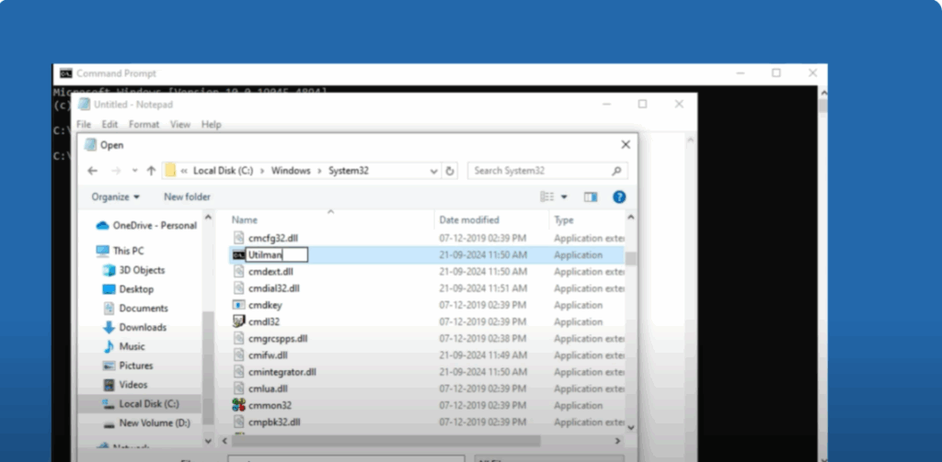Select the cmmon32 application icon
This screenshot has height=462, width=942.
239,405
